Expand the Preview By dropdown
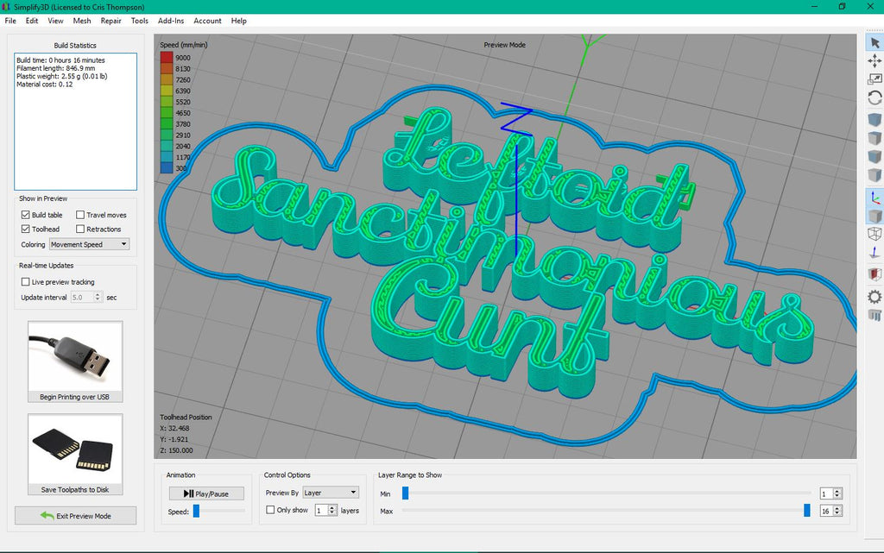Image resolution: width=884 pixels, height=553 pixels. coord(330,493)
